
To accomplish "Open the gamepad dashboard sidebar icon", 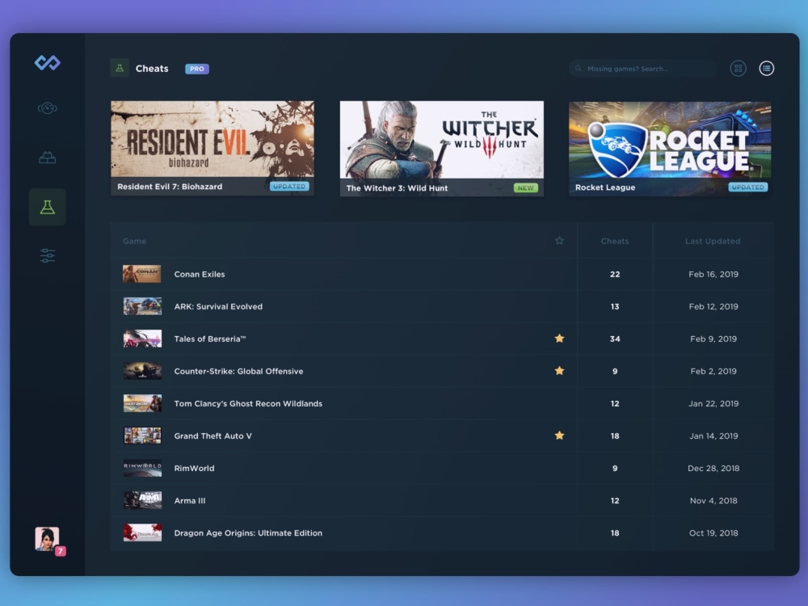I will (x=48, y=108).
